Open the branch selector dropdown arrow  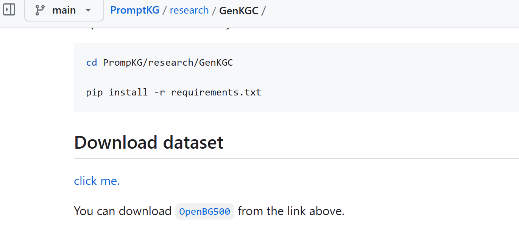point(88,10)
